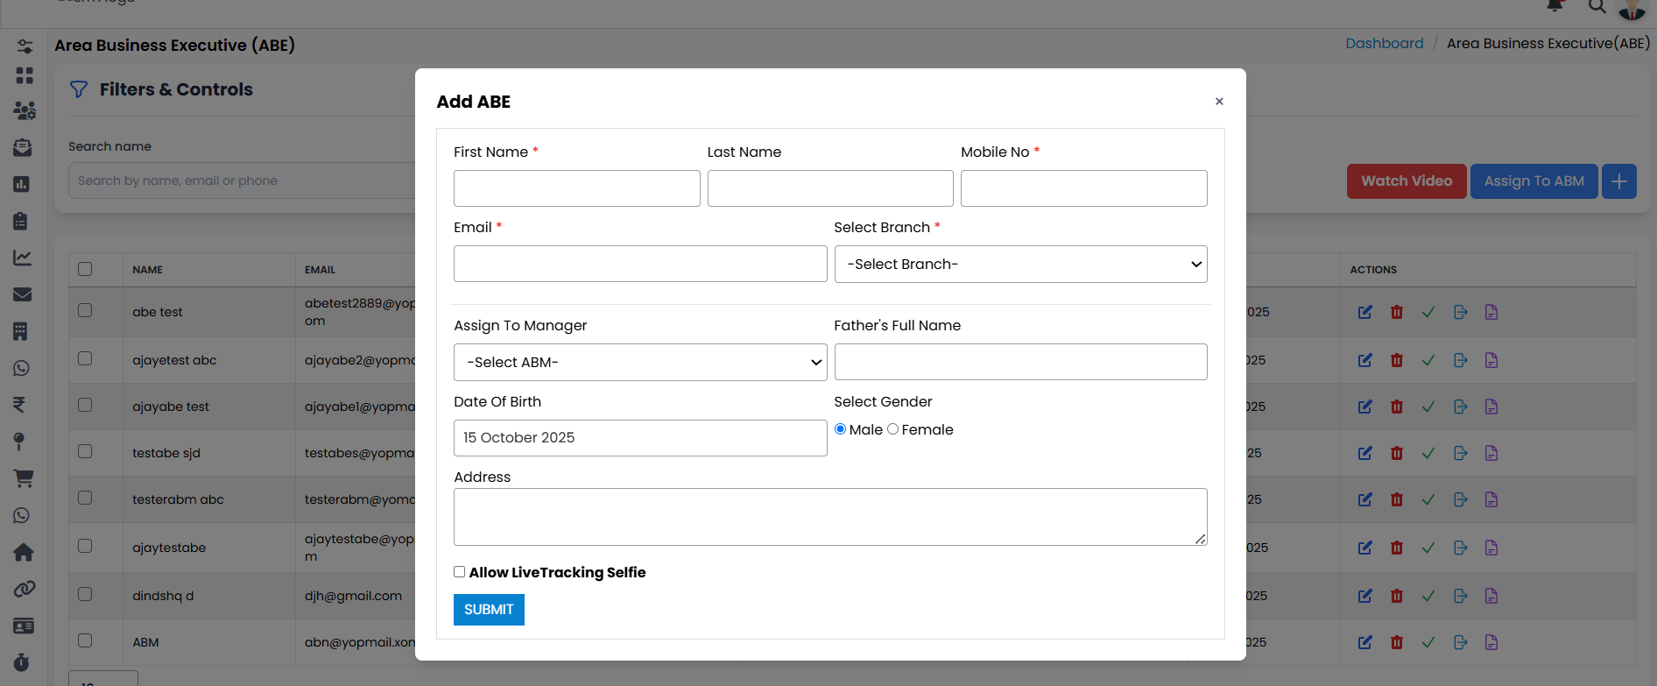Expand the Select ABM manager dropdown
This screenshot has width=1657, height=686.
click(x=639, y=363)
